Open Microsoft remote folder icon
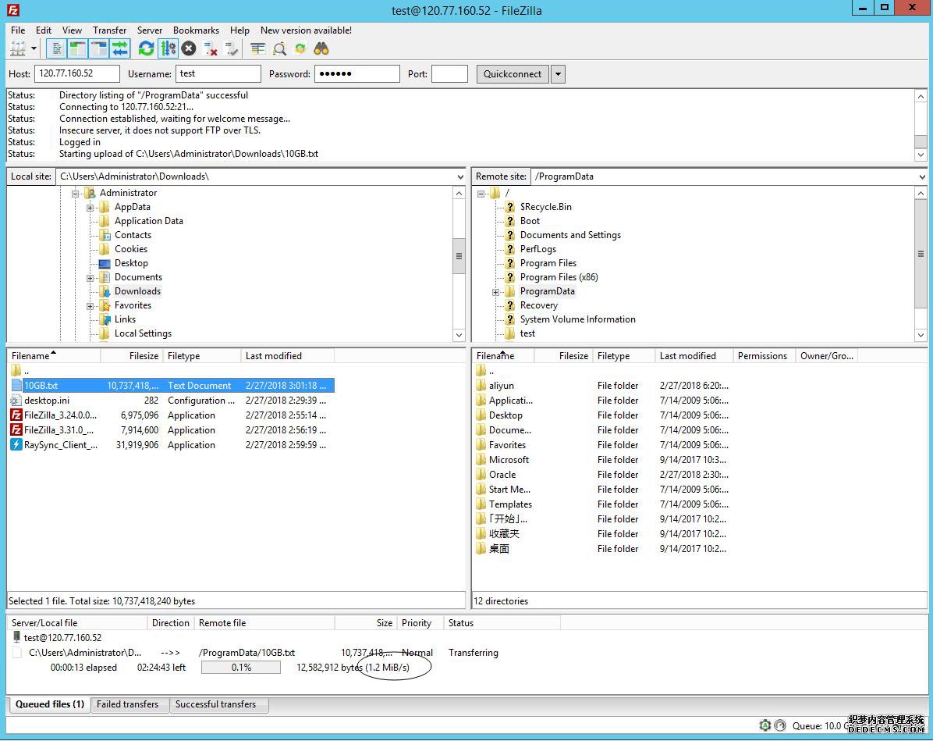 coord(481,460)
